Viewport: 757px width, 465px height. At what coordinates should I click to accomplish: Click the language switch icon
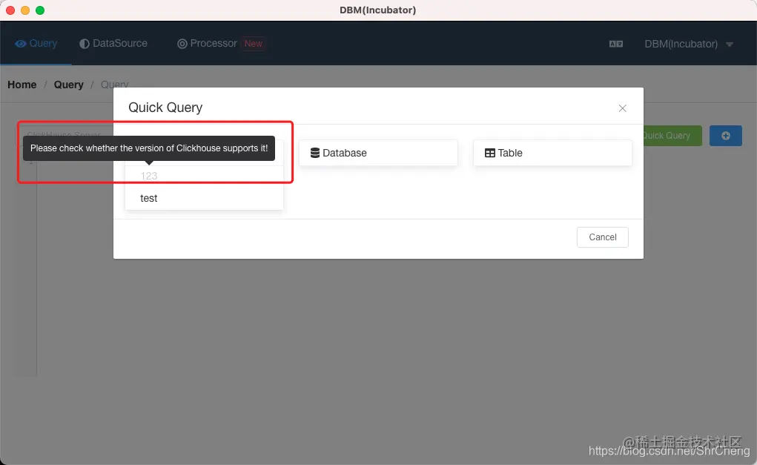(616, 44)
